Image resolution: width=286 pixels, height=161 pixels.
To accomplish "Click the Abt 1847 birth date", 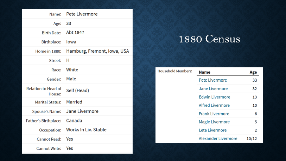I will point(75,33).
